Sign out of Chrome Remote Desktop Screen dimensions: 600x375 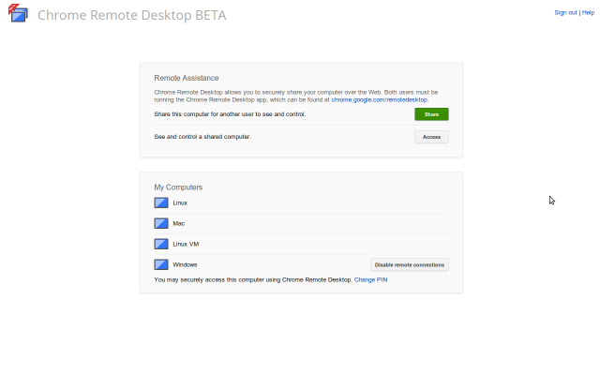(565, 12)
